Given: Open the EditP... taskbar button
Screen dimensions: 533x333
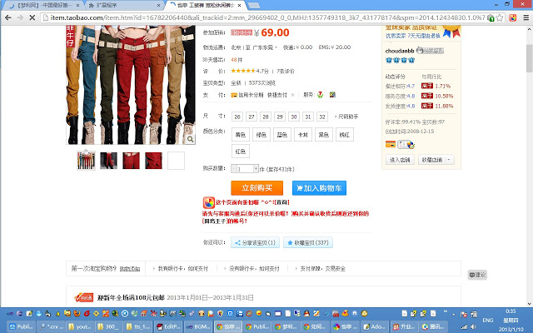Looking at the screenshot, I should [168, 326].
